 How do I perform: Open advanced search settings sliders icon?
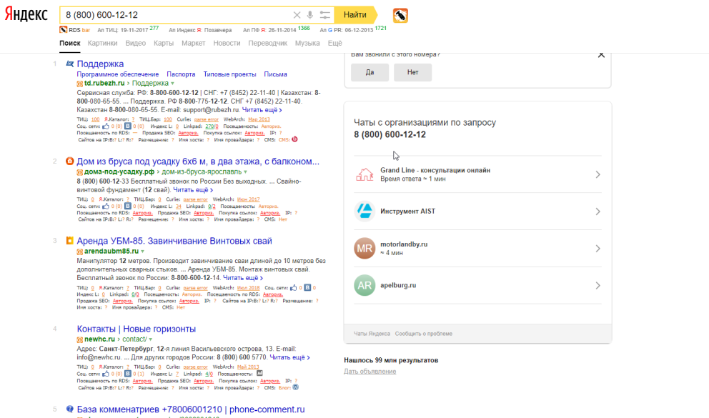click(x=324, y=15)
